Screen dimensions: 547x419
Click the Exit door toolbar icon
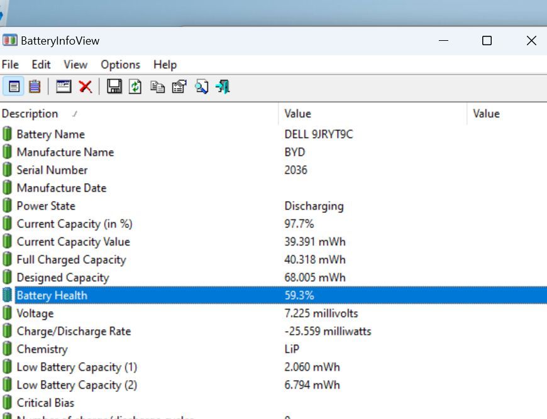click(223, 87)
